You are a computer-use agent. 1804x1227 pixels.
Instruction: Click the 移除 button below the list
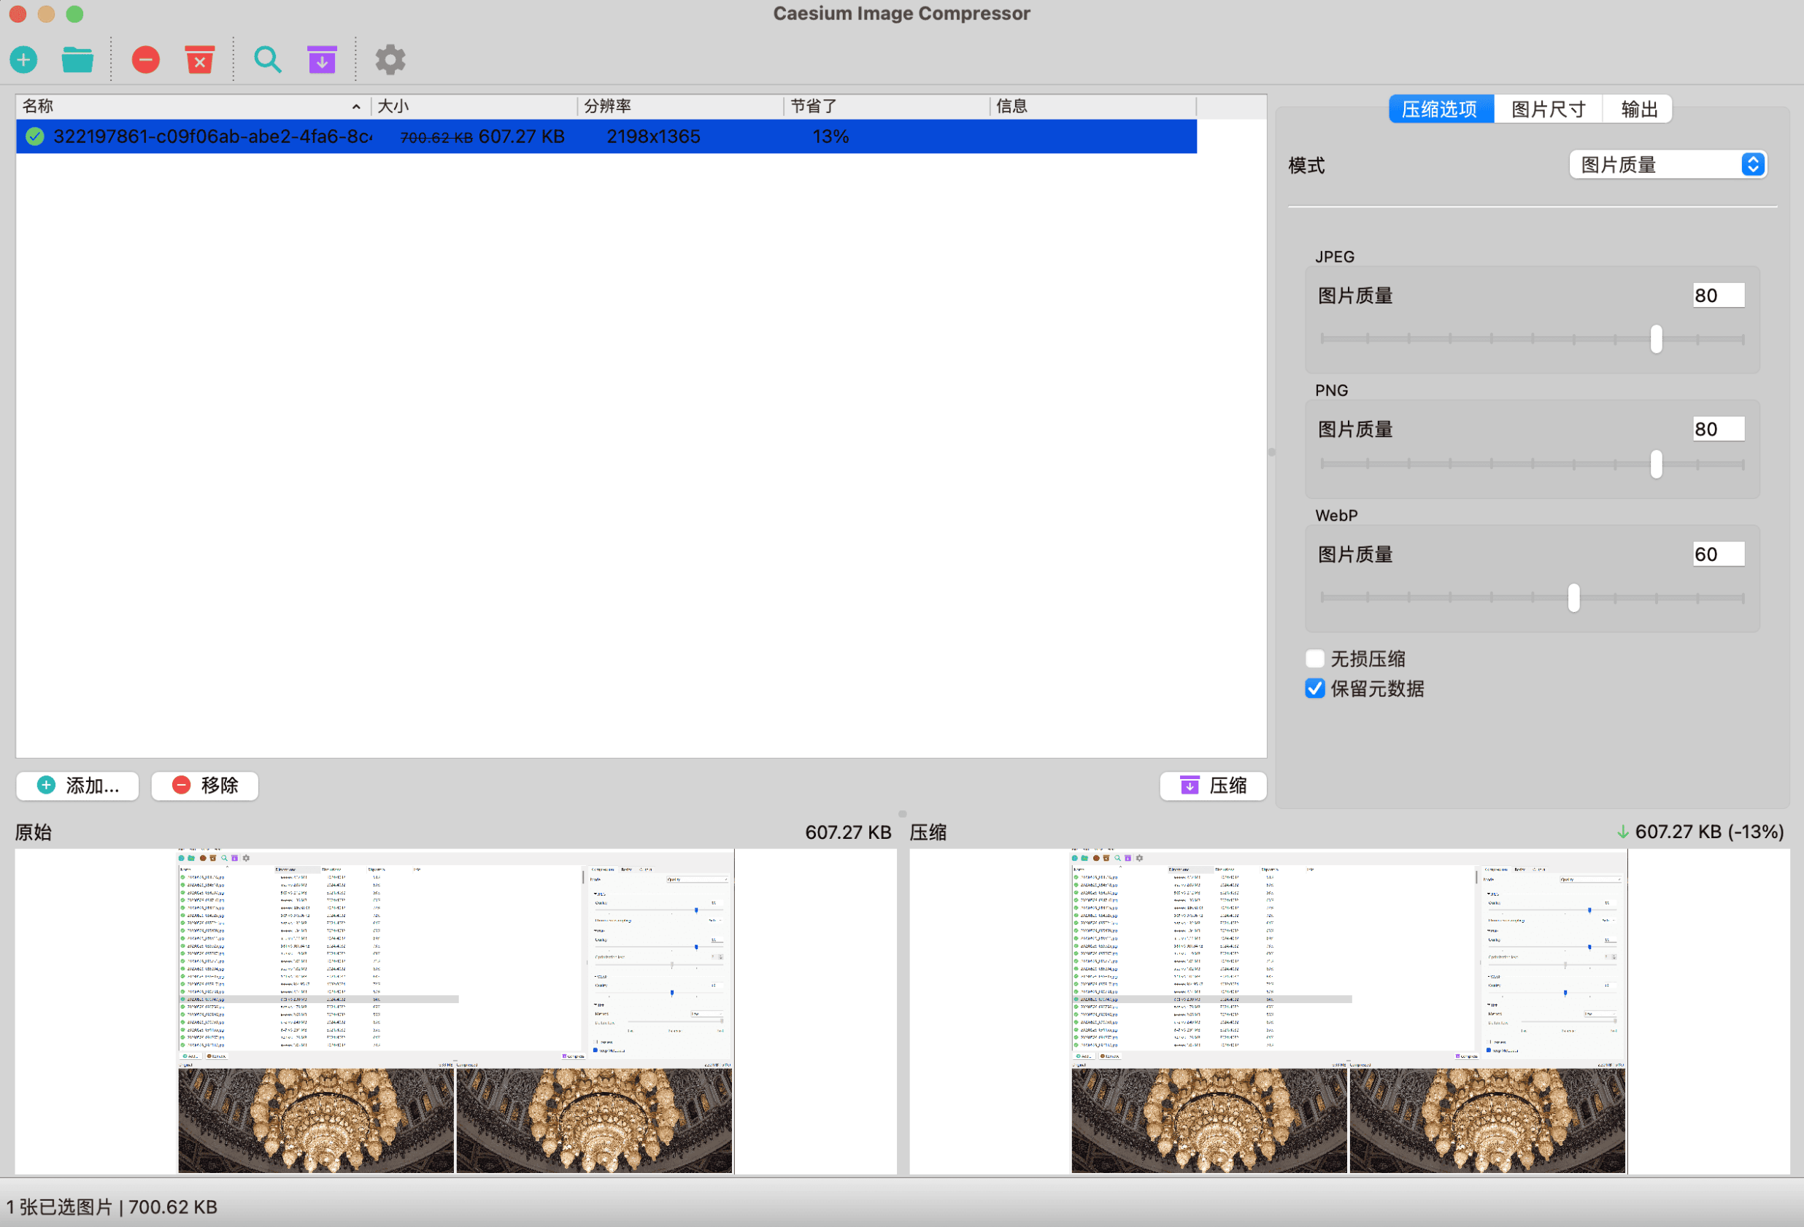click(205, 786)
